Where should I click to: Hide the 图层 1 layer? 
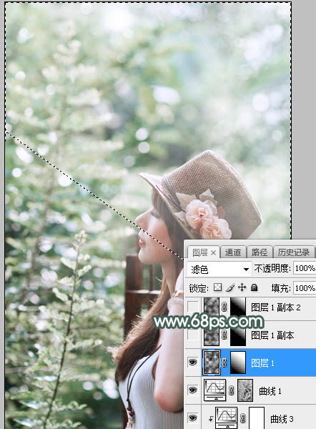pyautogui.click(x=192, y=363)
